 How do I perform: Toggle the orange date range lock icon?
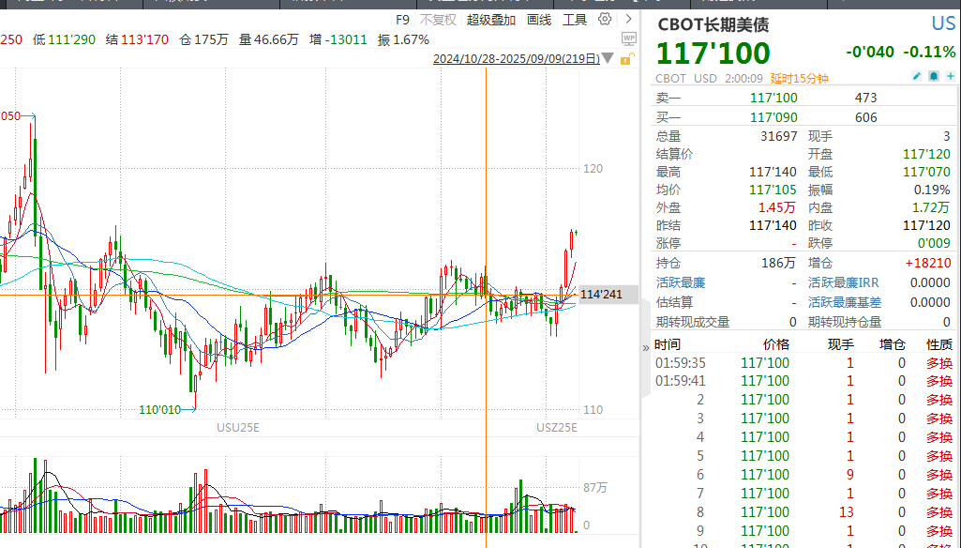click(628, 58)
